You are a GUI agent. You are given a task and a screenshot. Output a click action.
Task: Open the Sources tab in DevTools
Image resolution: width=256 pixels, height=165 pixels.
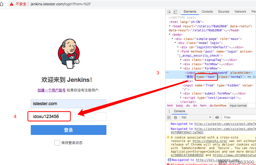click(223, 12)
